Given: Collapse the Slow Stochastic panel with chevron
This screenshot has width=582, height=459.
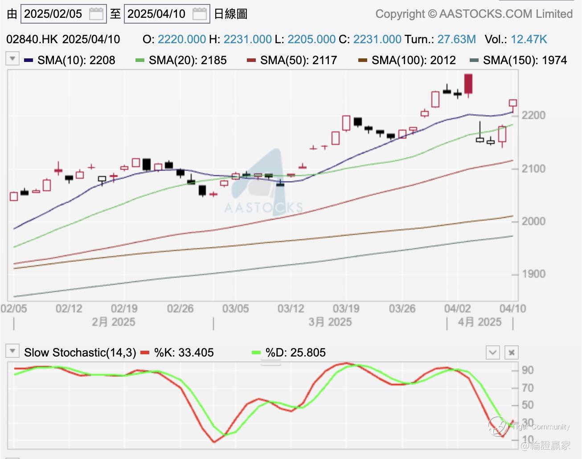Looking at the screenshot, I should pos(493,352).
